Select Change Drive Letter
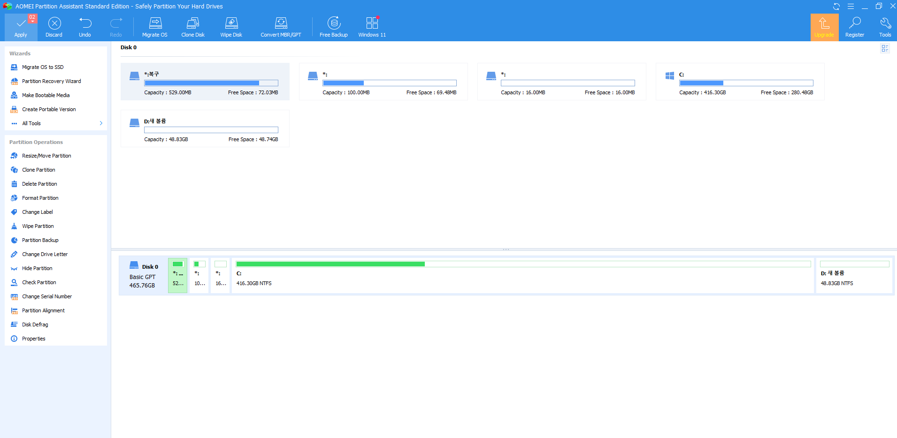This screenshot has width=897, height=438. (x=45, y=254)
